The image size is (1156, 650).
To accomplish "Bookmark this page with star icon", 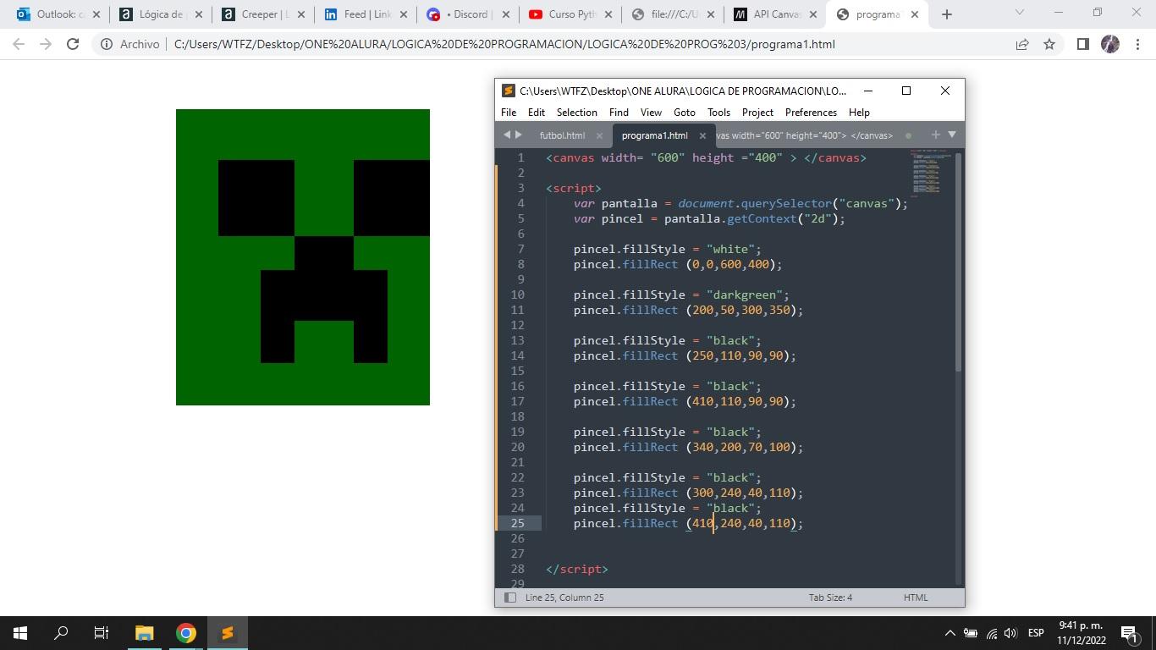I will [x=1049, y=44].
